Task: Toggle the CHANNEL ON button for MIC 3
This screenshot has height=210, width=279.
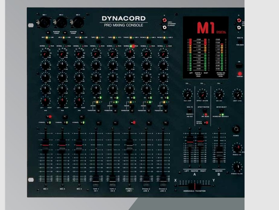Action: 82,122
